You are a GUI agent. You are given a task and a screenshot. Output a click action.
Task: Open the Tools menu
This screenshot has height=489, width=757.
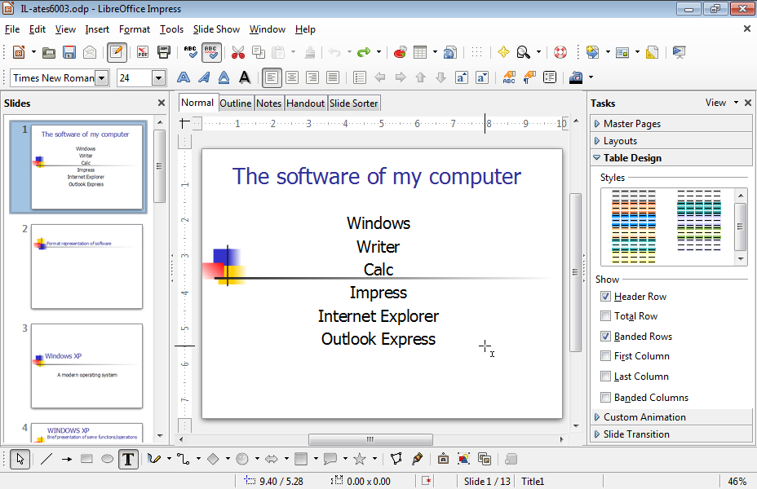pos(171,29)
